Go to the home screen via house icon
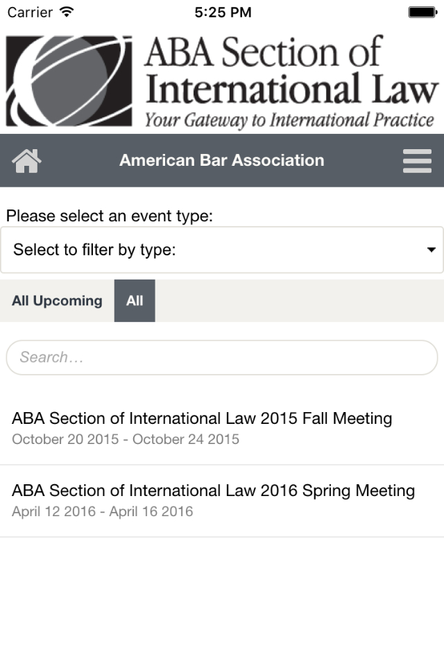Screen dimensions: 444x666 (27, 160)
